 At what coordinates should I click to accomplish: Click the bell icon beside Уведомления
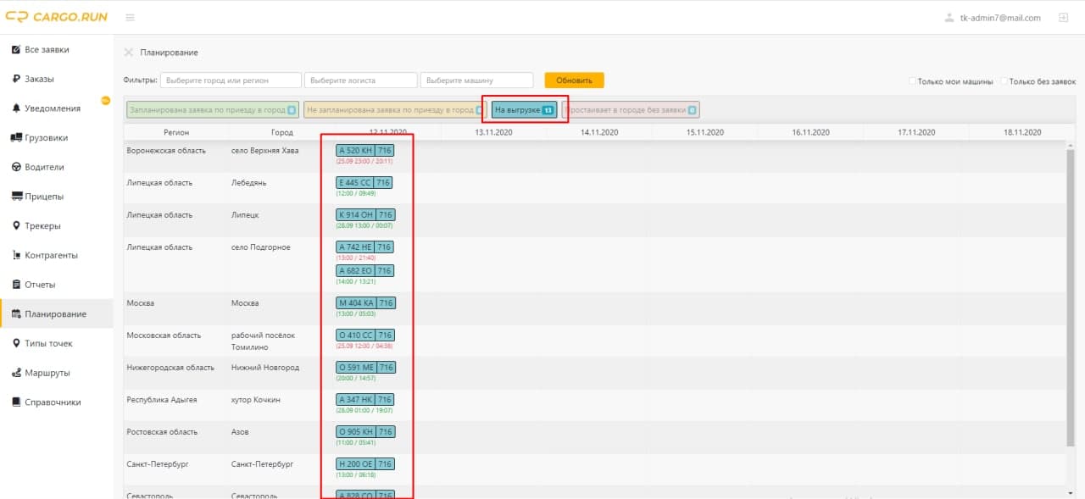point(16,108)
